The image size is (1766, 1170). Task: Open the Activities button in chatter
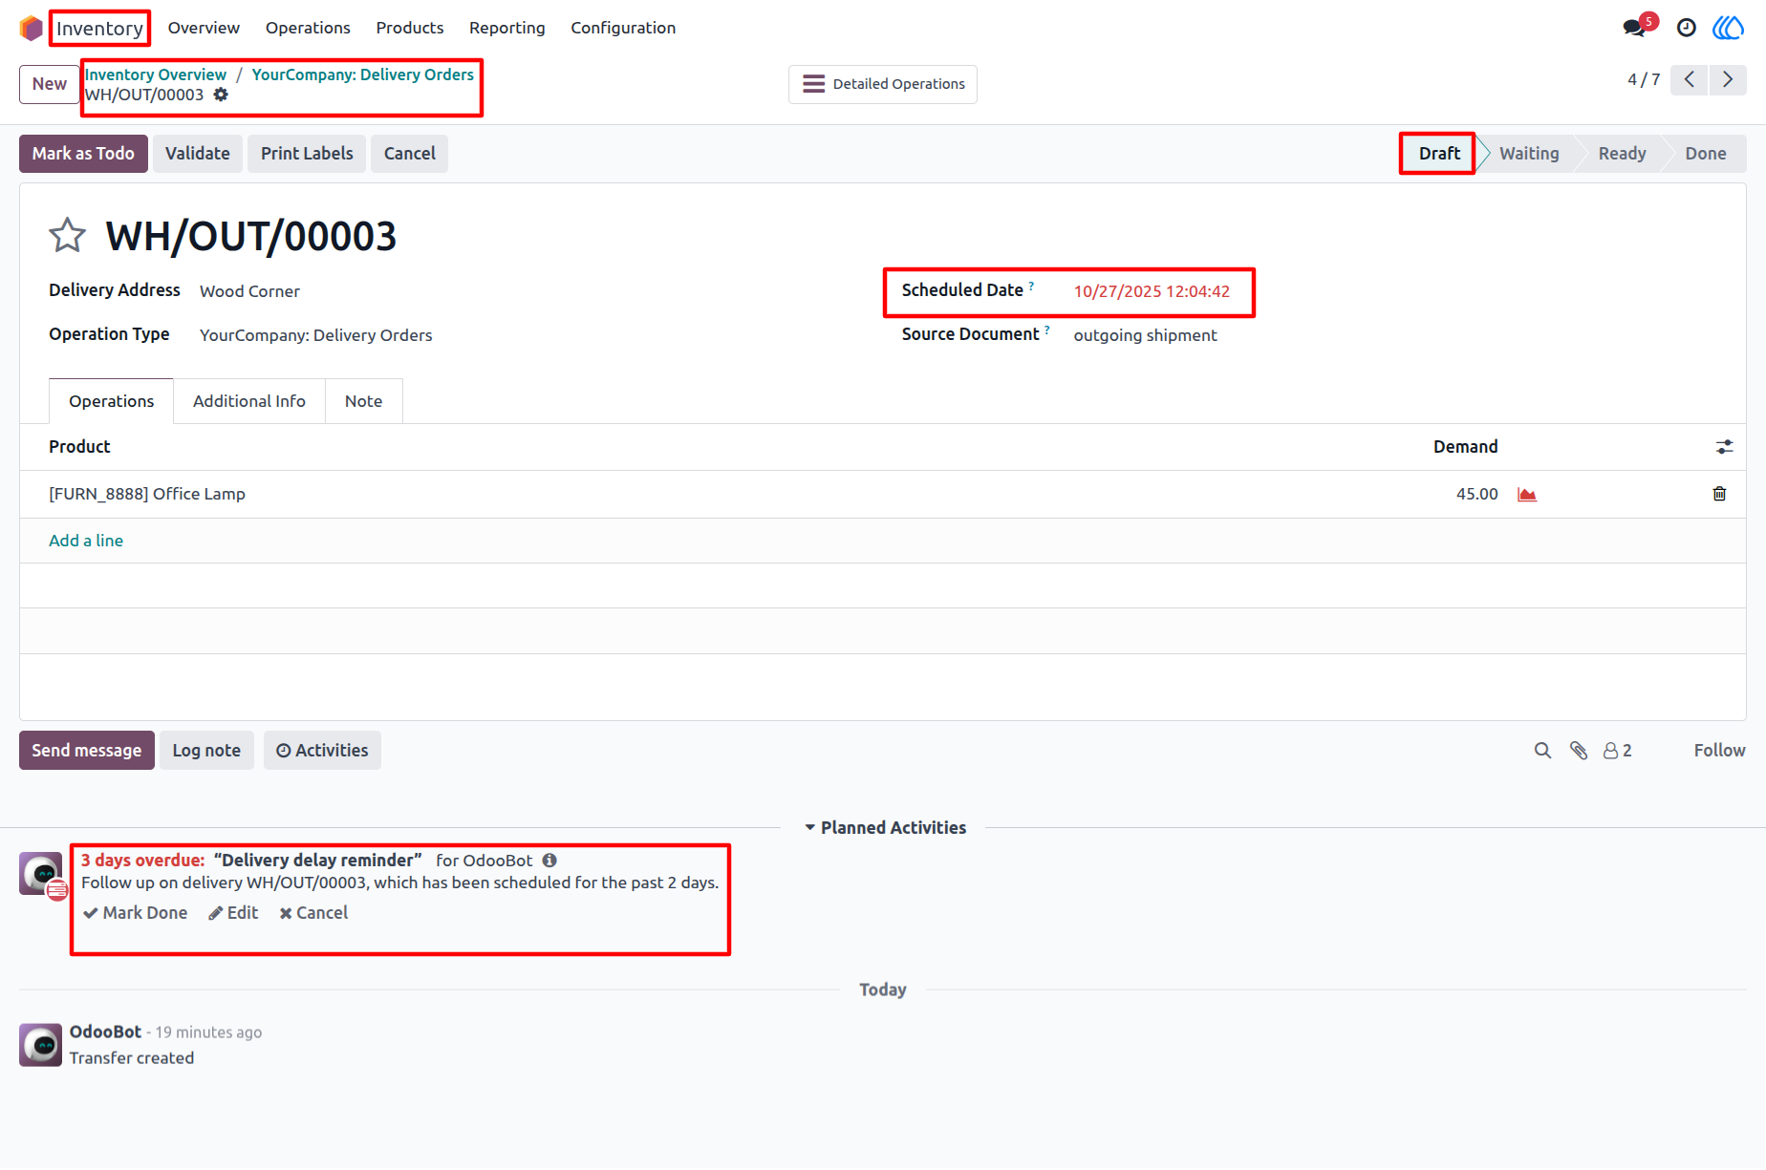click(x=322, y=751)
